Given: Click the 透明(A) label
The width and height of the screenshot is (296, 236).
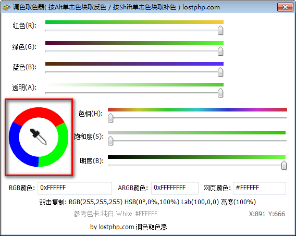Looking at the screenshot, I should (24, 88).
